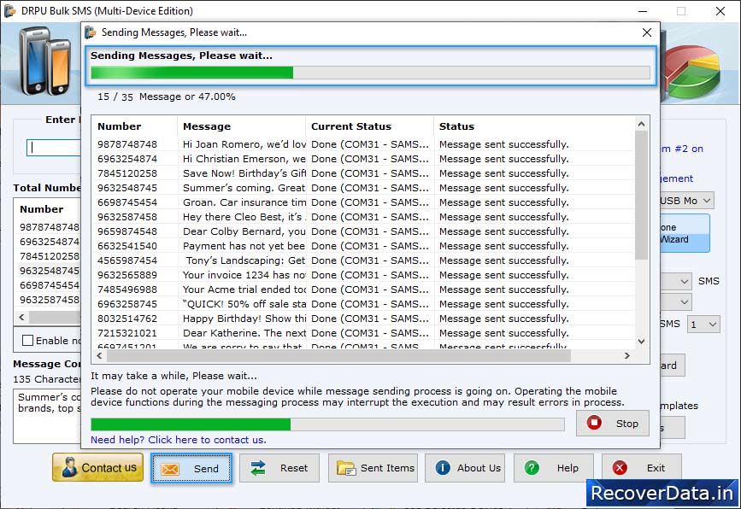Click the Help button

pyautogui.click(x=554, y=468)
